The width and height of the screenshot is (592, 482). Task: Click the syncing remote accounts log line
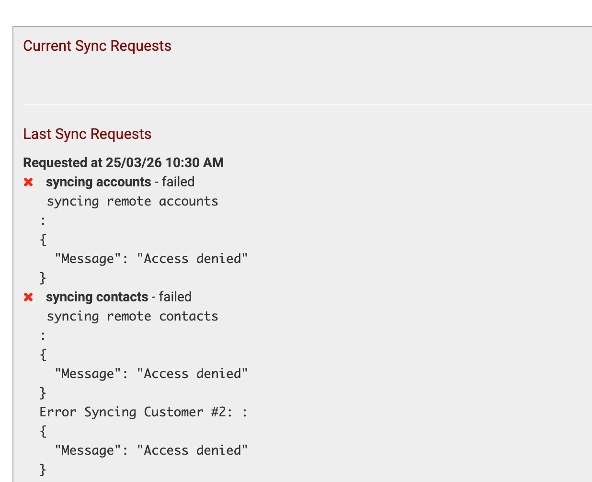coord(132,201)
